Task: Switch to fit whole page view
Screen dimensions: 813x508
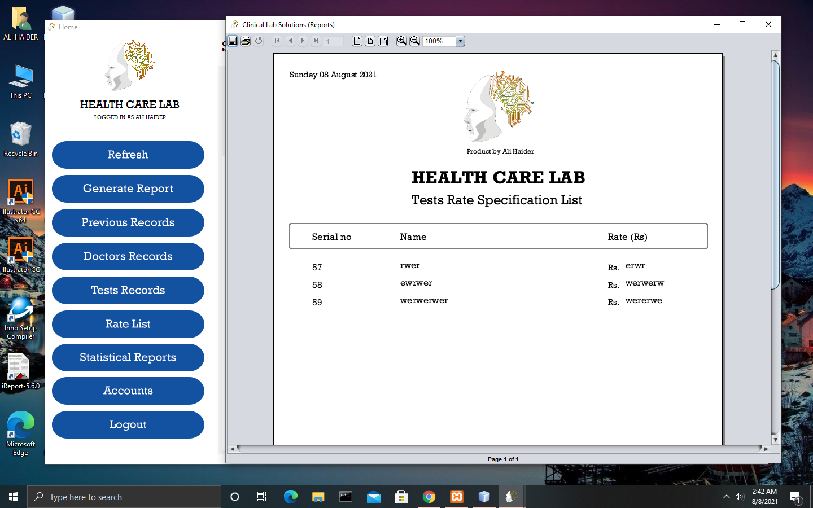Action: tap(370, 41)
